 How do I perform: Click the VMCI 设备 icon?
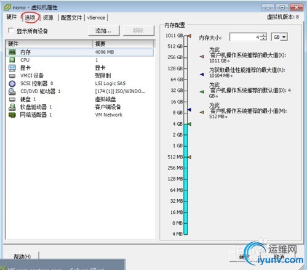[12, 76]
